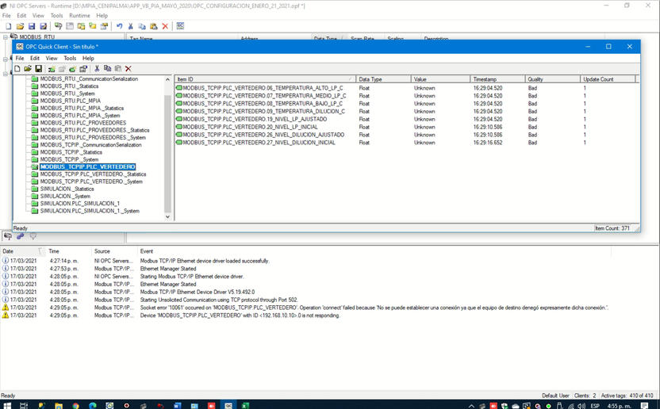Open Word from the taskbar
This screenshot has width=660, height=409.
pyautogui.click(x=177, y=405)
